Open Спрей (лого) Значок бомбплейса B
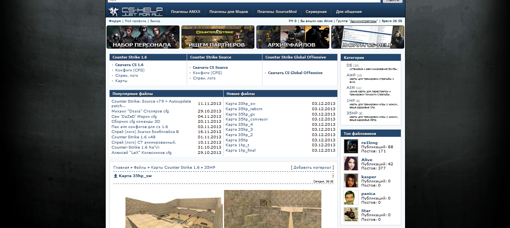This screenshot has height=228, width=510. click(x=145, y=132)
